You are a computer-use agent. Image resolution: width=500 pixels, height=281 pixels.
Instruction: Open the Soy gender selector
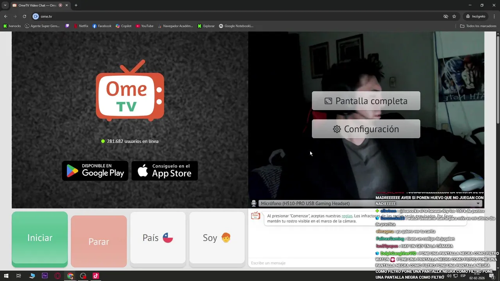tap(217, 238)
